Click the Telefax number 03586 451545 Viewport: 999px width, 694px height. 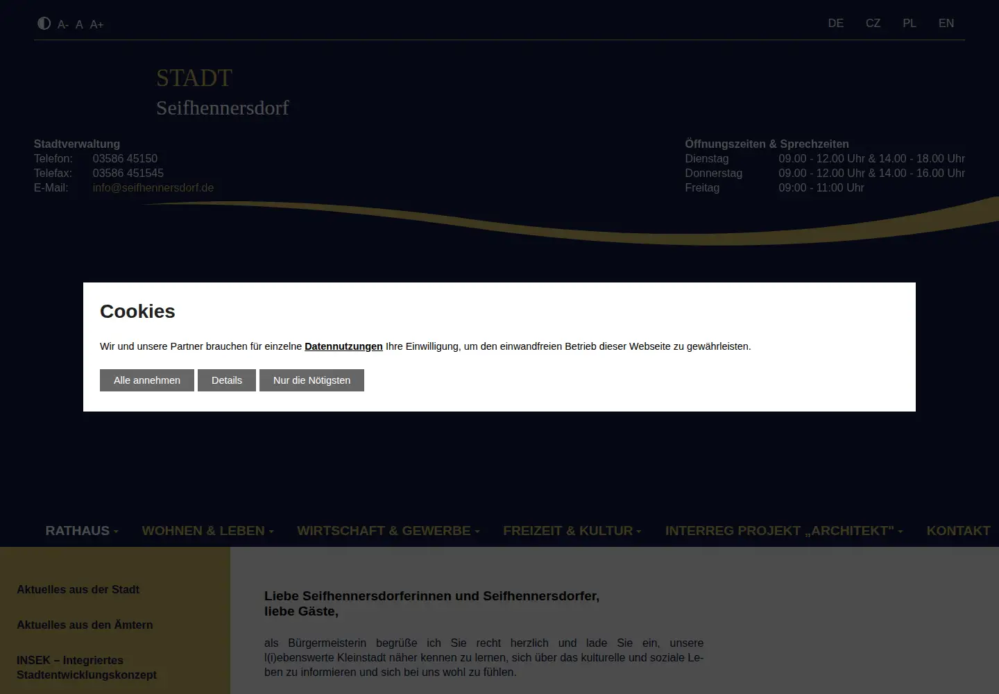click(128, 173)
